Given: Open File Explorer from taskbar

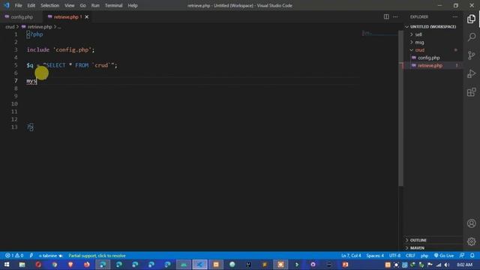Looking at the screenshot, I should (22, 265).
